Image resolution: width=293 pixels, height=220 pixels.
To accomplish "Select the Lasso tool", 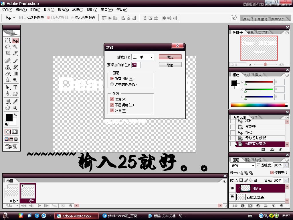I will [8, 46].
